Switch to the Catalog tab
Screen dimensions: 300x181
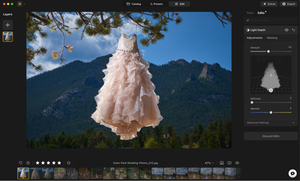click(134, 4)
